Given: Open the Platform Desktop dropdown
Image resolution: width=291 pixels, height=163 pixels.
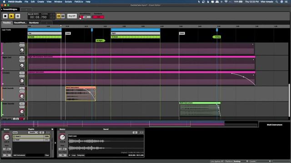Looking at the screenshot, I should pyautogui.click(x=236, y=161).
